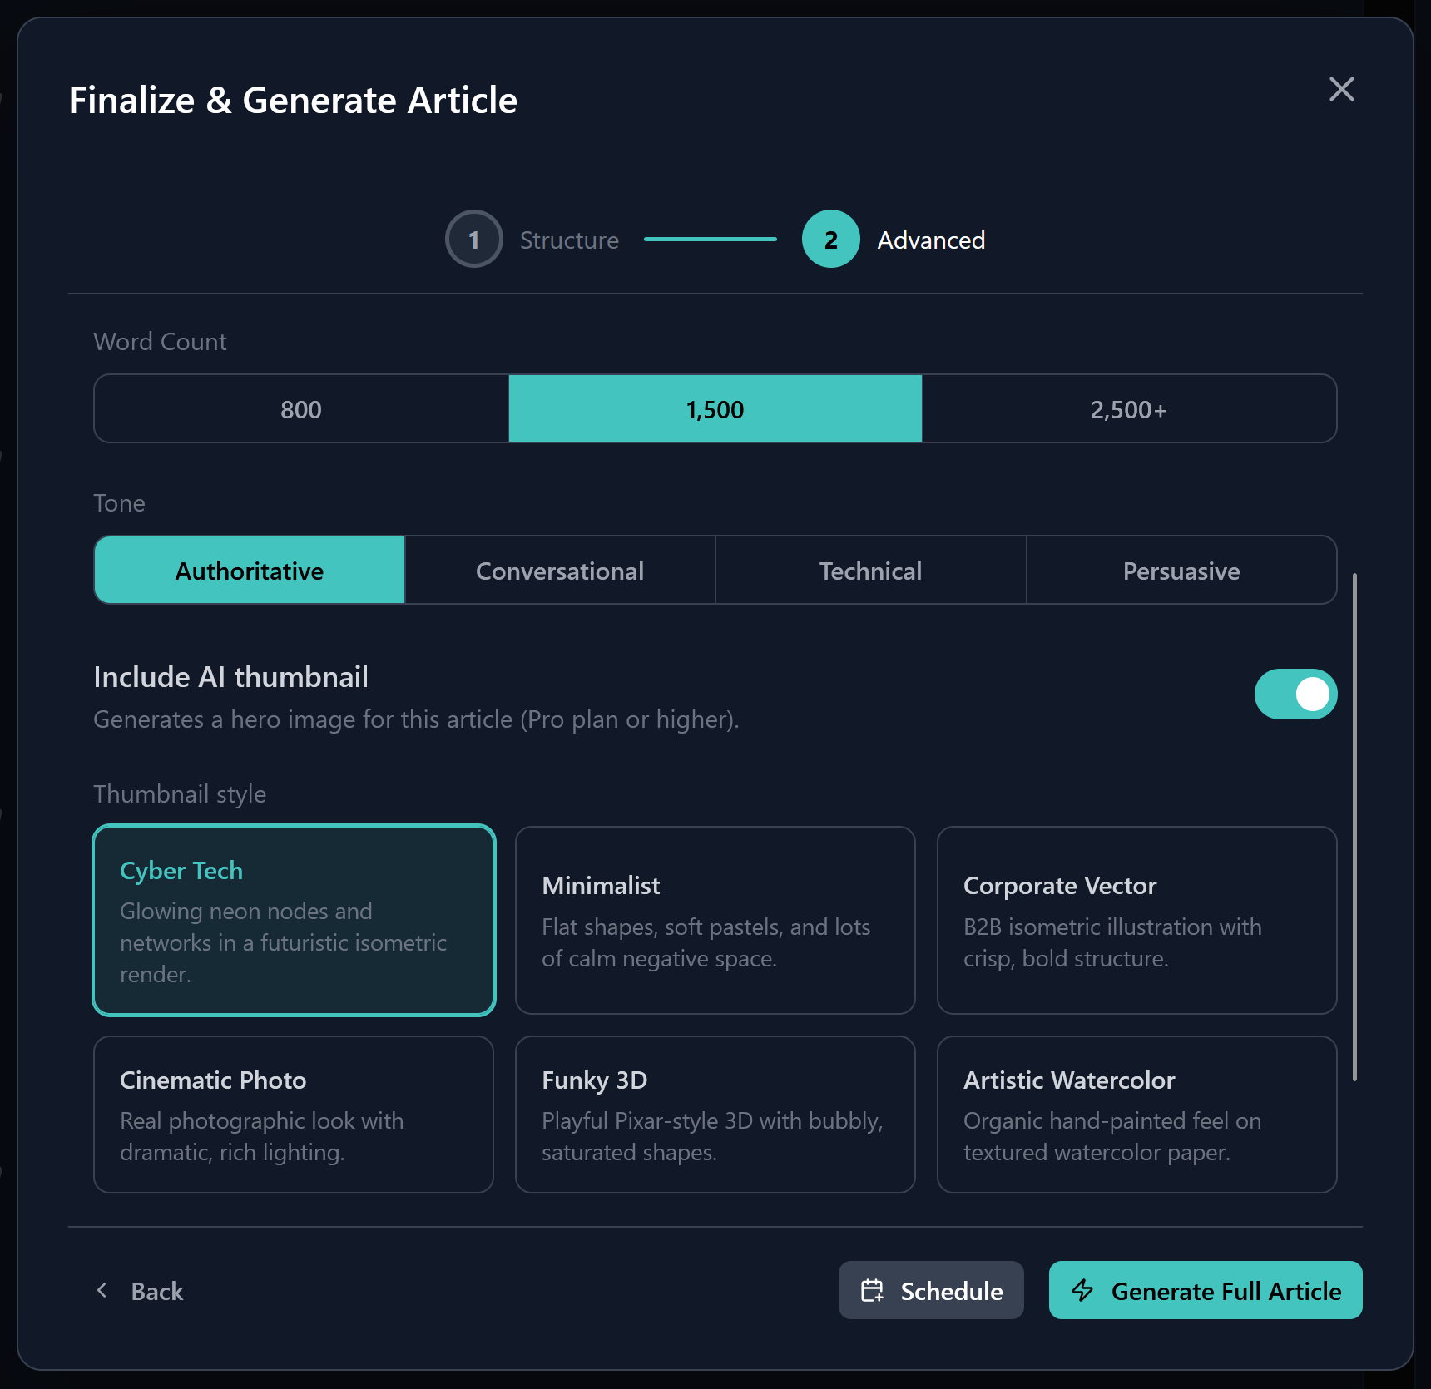
Task: Select the 1,500 word count option
Action: pyautogui.click(x=715, y=408)
